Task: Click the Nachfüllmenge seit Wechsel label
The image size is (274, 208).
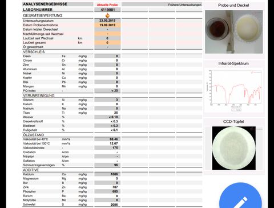Action: coord(43,34)
